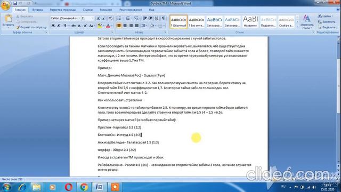Expand underline style options arrow
The width and height of the screenshot is (341, 192).
pyautogui.click(x=69, y=26)
